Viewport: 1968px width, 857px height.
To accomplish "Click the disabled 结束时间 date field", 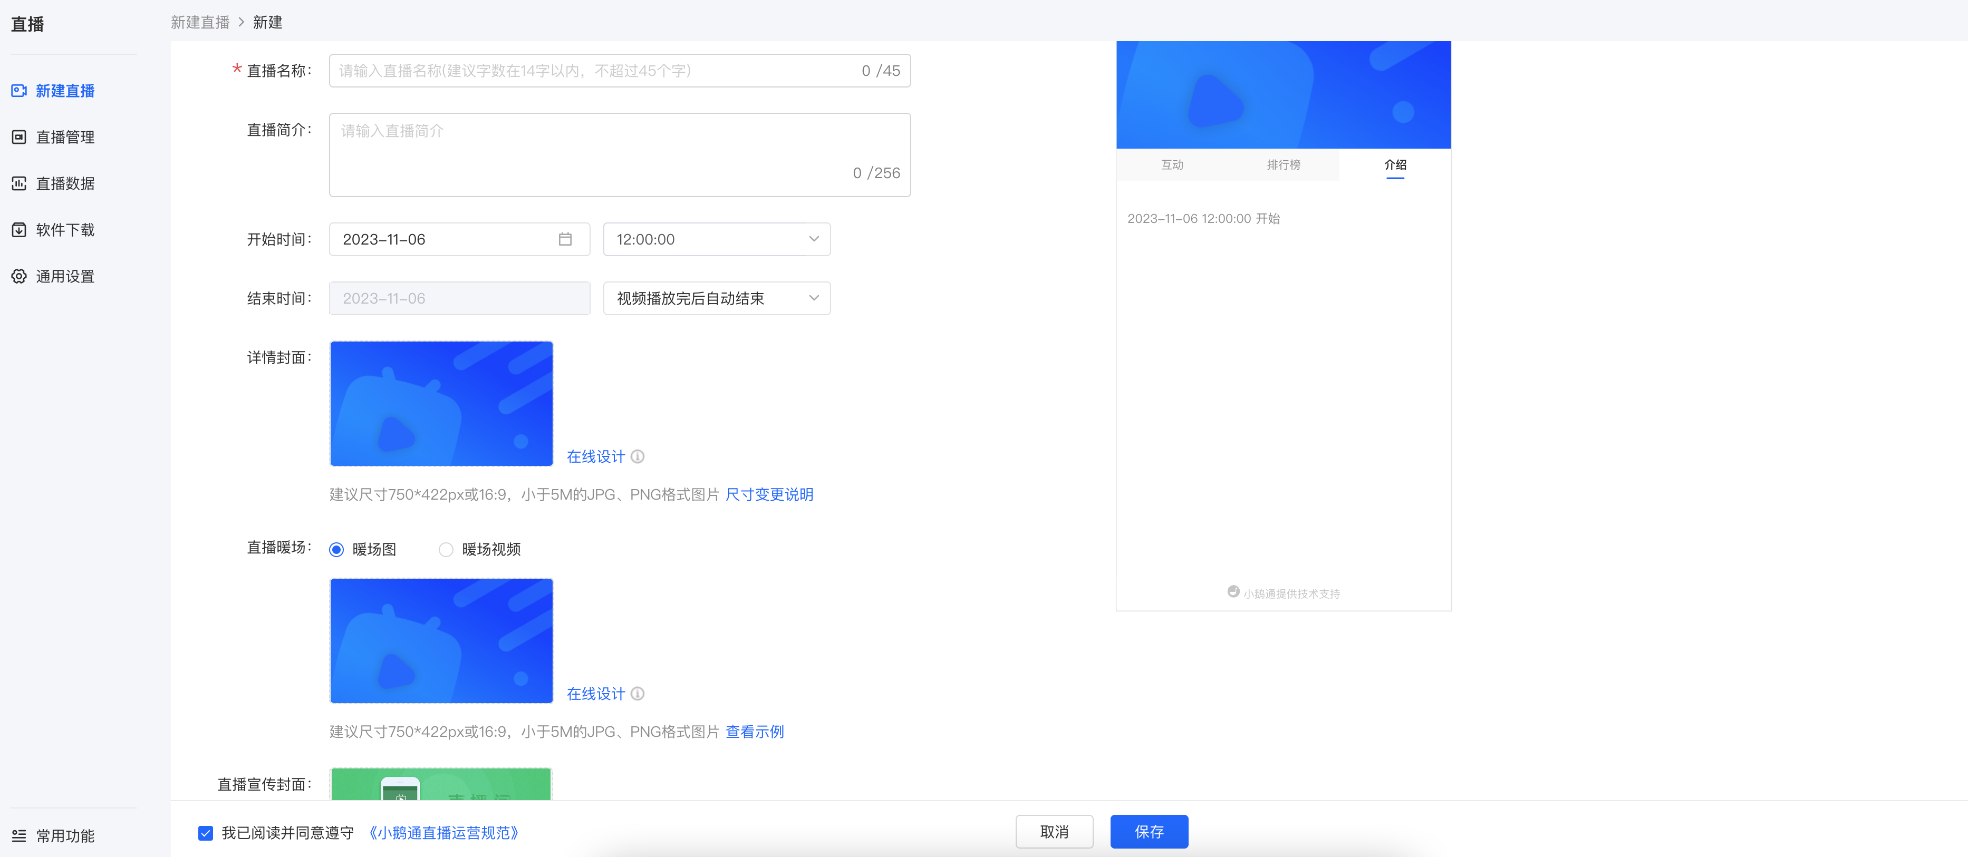I will [459, 299].
